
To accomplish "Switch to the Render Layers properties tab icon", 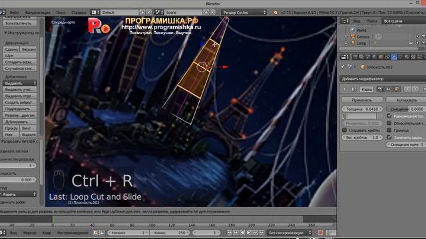I will tap(361, 56).
